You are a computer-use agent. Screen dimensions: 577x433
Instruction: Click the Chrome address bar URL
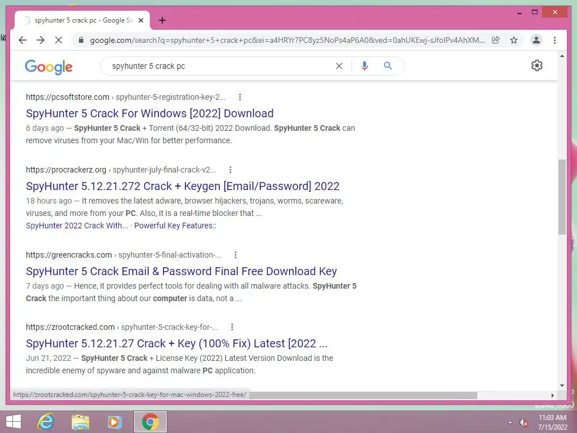(x=287, y=40)
